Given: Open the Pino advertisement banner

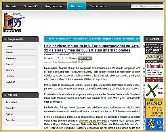Looking at the screenshot, I should pos(154,108).
